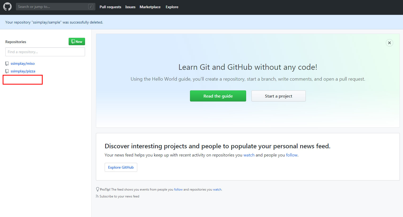Open the ssimplay/miso repository link
The width and height of the screenshot is (403, 217).
tap(23, 63)
